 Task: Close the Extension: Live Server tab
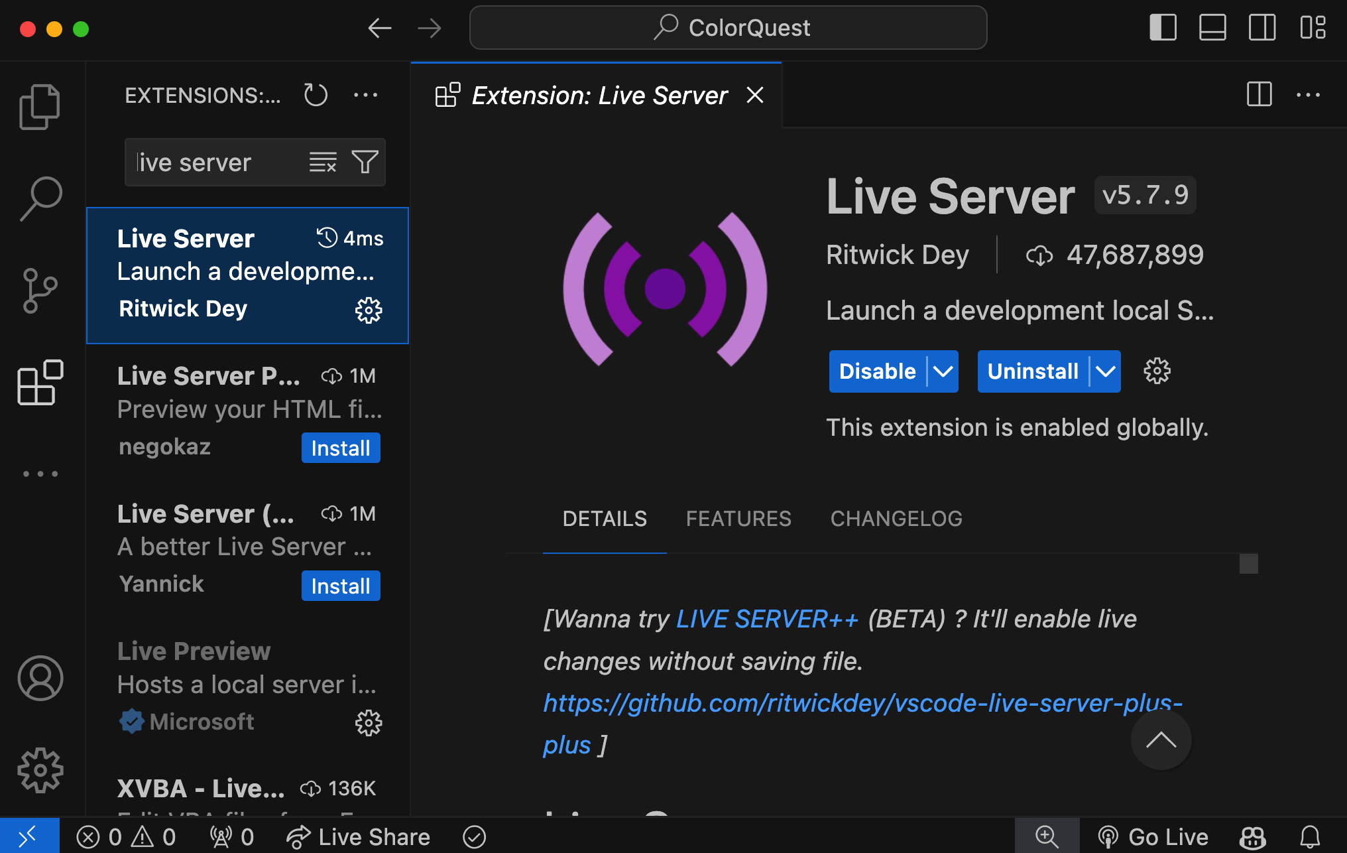755,96
